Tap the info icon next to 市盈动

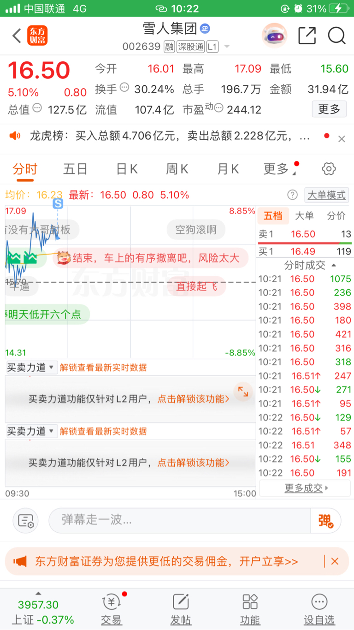(219, 108)
